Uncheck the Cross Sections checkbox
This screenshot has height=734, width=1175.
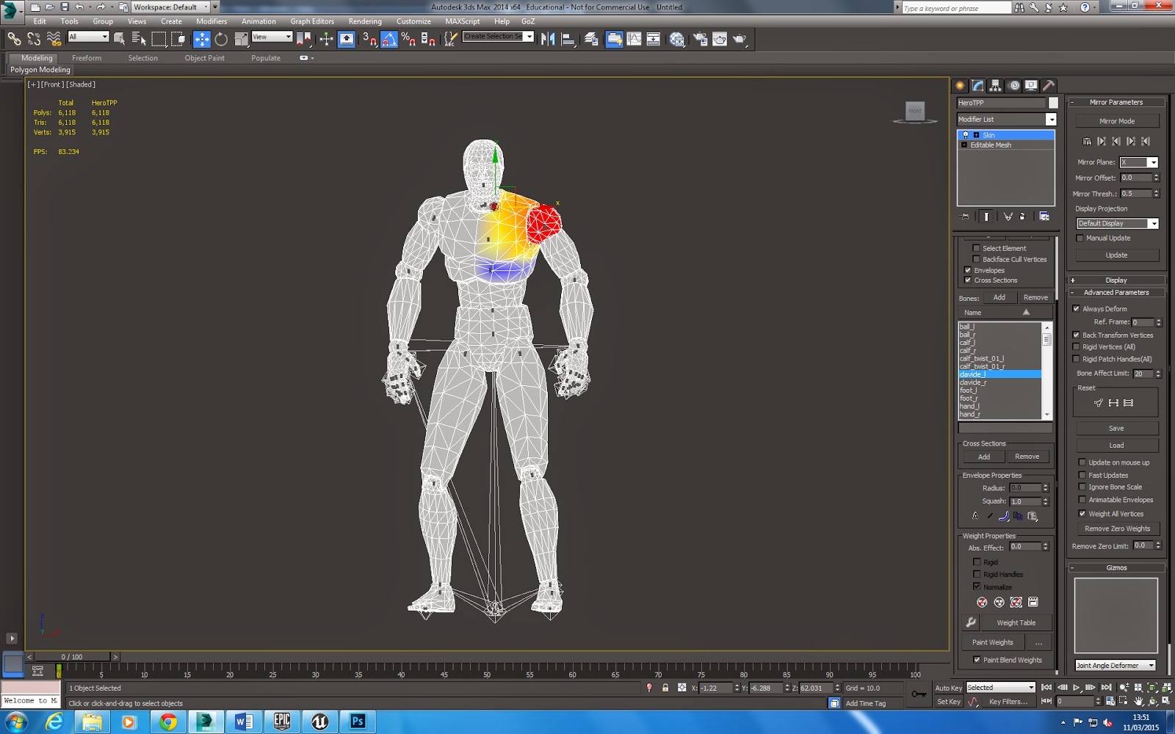(x=968, y=280)
